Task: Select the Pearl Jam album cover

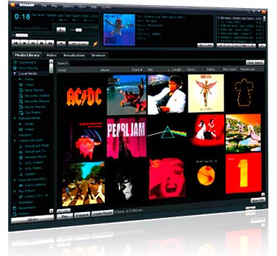Action: tap(126, 138)
